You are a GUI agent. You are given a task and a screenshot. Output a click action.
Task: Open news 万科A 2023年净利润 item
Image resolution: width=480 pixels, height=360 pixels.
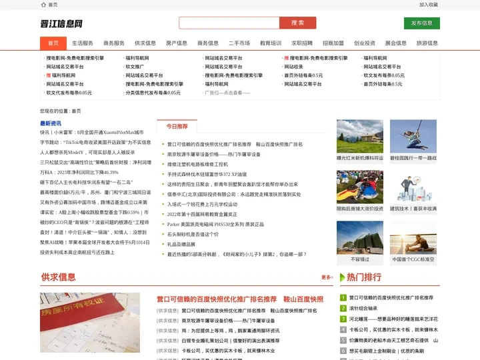pyautogui.click(x=79, y=173)
